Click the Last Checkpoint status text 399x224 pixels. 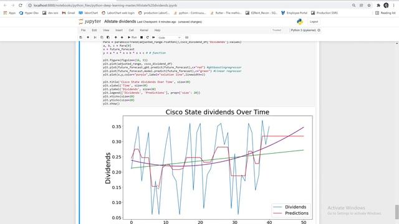pos(156,22)
